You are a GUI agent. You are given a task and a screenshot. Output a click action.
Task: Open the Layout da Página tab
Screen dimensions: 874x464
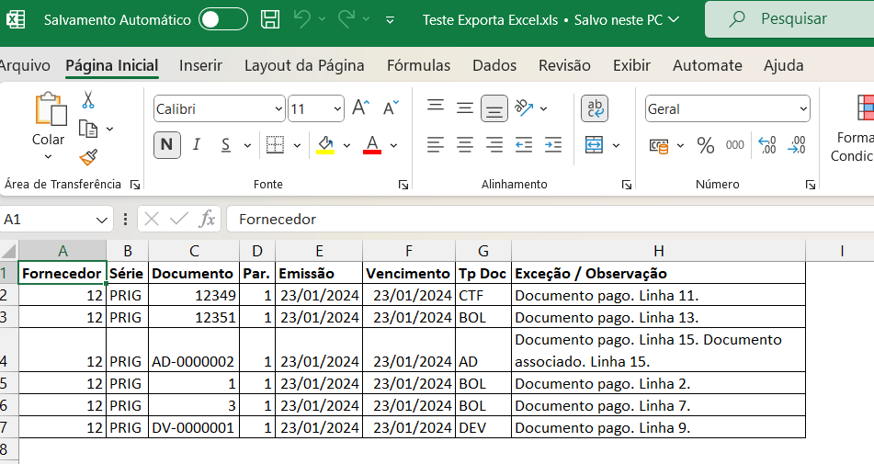pyautogui.click(x=304, y=66)
